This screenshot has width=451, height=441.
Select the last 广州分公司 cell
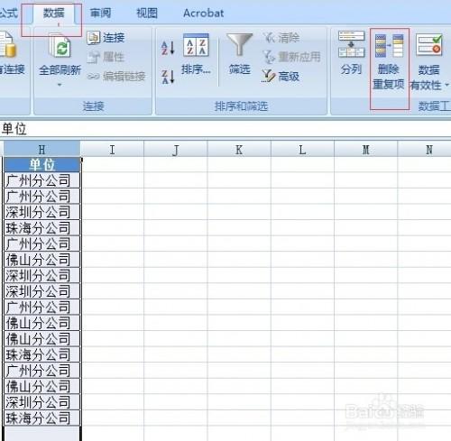click(42, 371)
